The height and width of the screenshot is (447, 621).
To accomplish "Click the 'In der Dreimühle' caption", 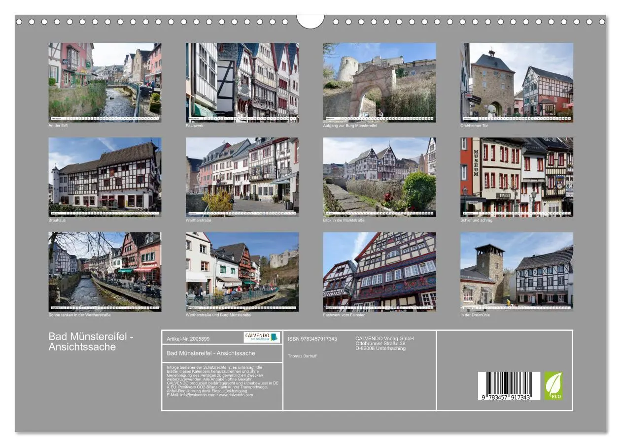I will click(x=475, y=315).
